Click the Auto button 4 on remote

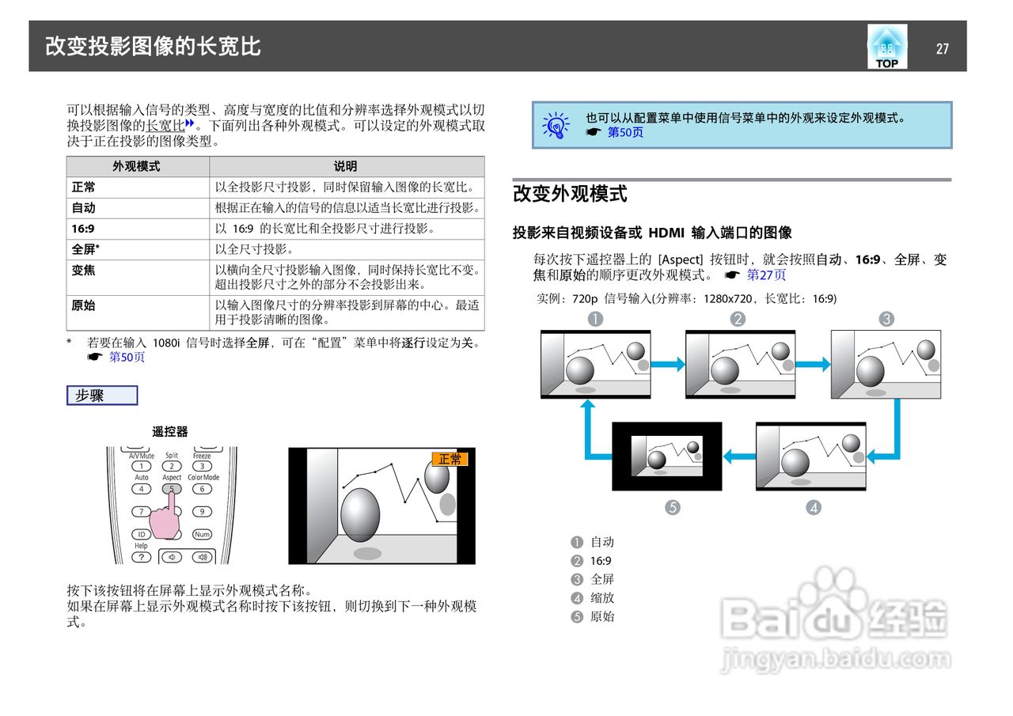point(141,488)
